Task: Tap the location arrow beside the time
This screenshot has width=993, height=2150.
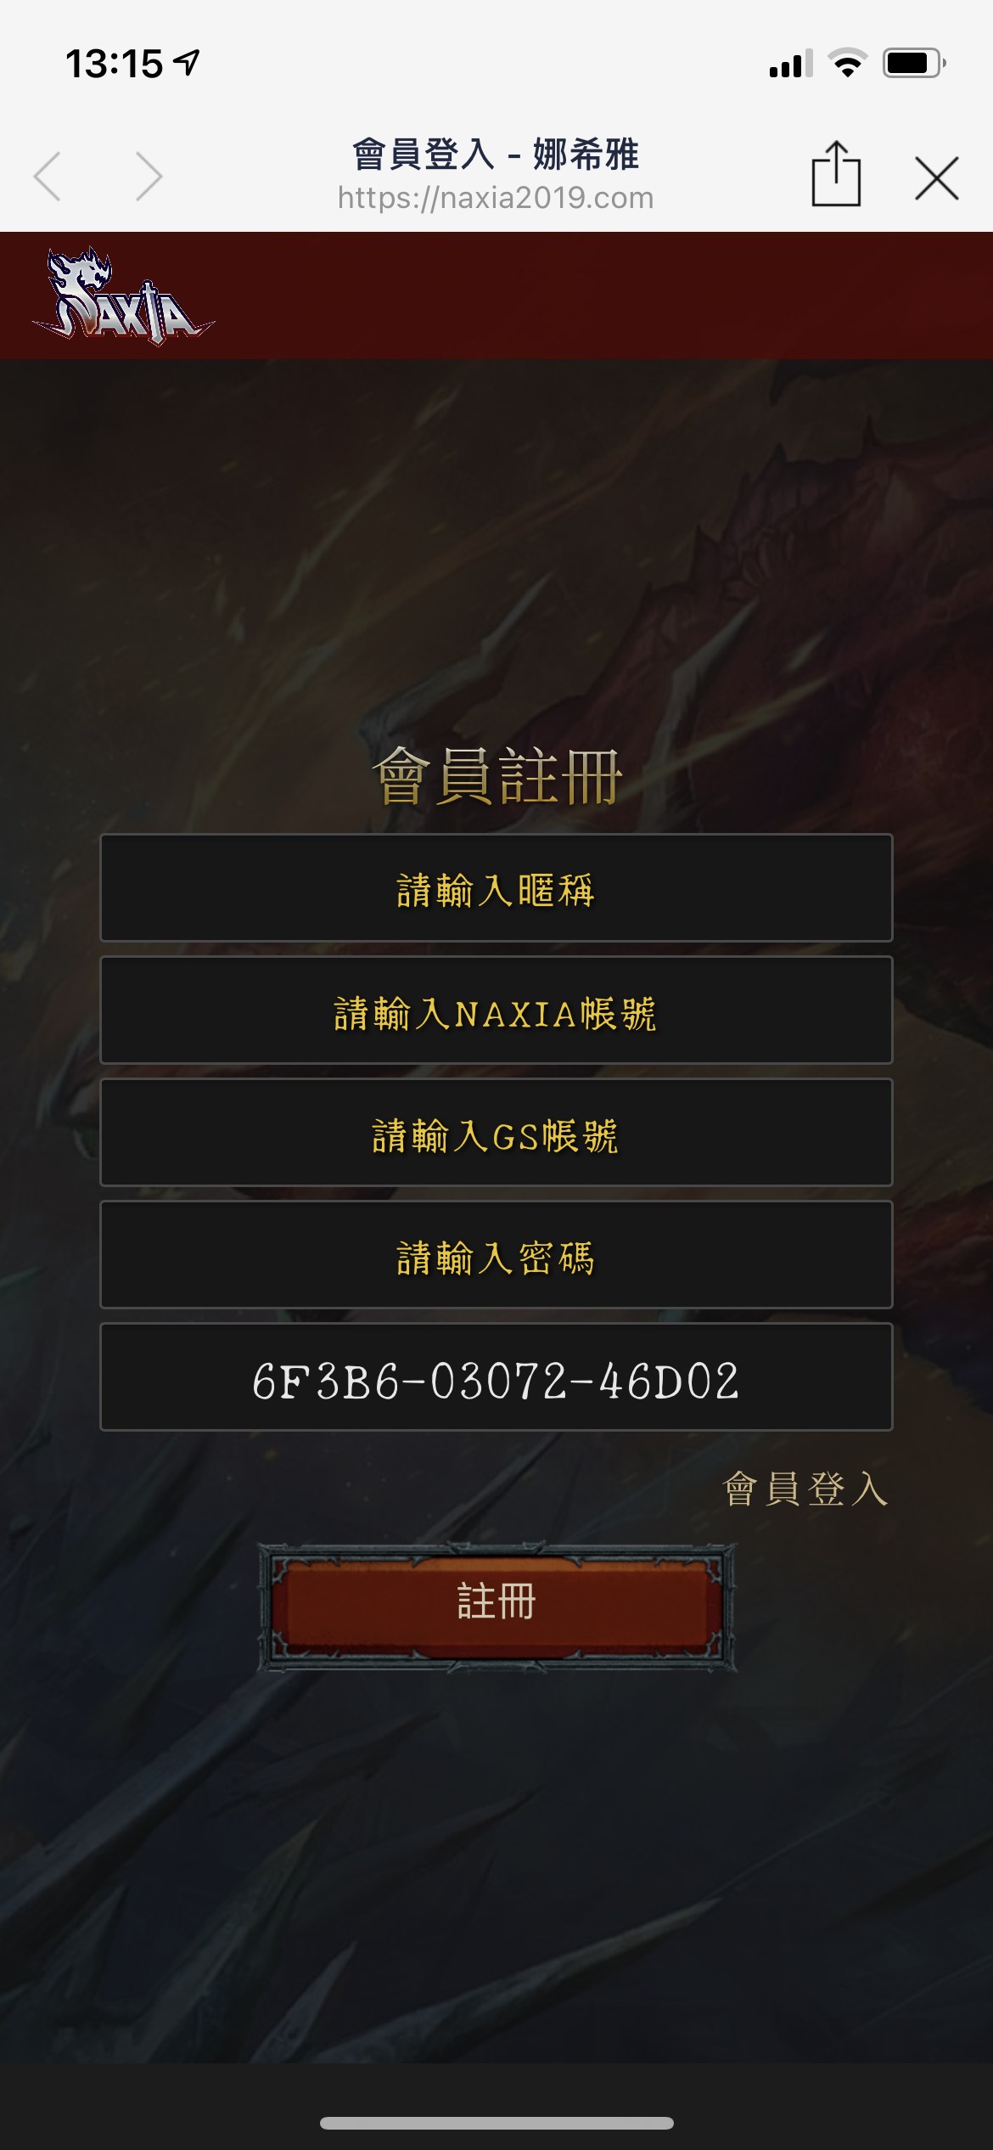Action: click(187, 62)
